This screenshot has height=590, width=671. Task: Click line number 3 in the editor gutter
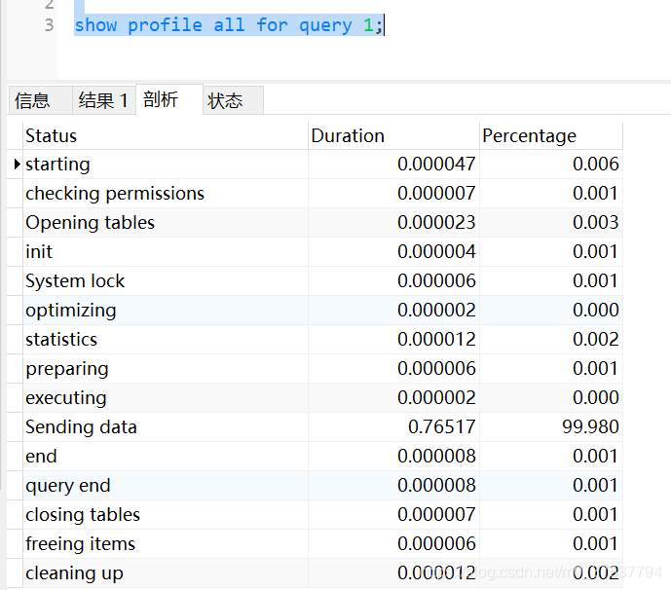[x=50, y=24]
